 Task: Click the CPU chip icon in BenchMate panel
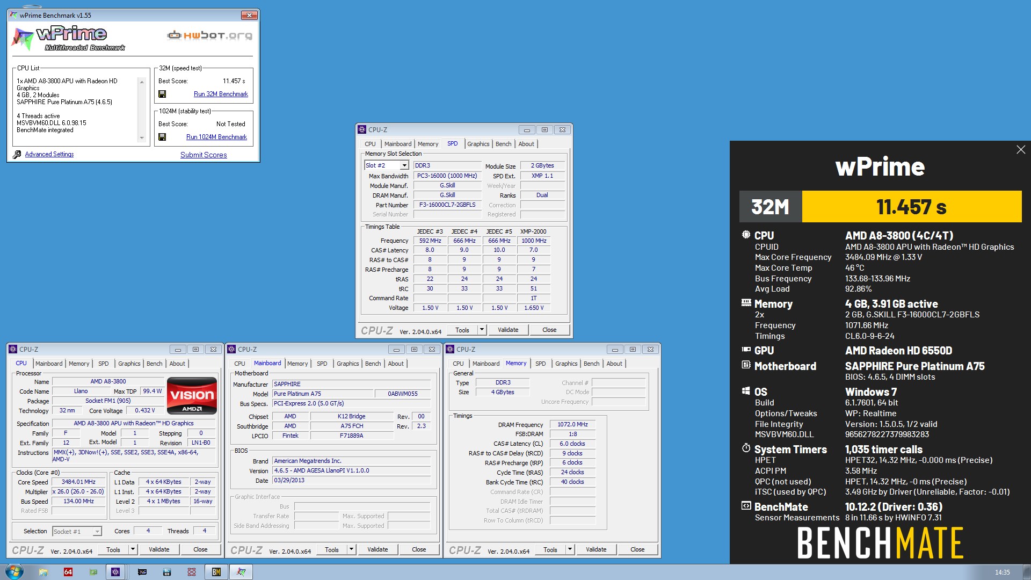tap(746, 235)
